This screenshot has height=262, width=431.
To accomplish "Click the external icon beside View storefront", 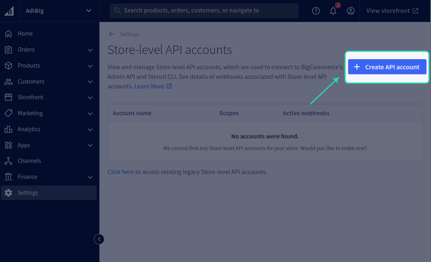I will pos(415,11).
